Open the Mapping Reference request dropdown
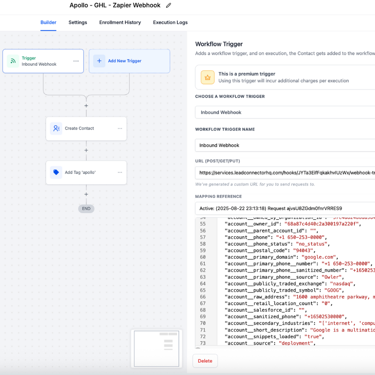The height and width of the screenshot is (375, 375). (285, 208)
